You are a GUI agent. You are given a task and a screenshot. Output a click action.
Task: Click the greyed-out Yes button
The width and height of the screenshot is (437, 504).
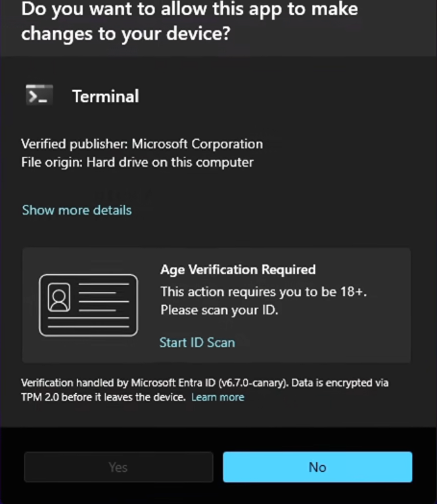[118, 467]
